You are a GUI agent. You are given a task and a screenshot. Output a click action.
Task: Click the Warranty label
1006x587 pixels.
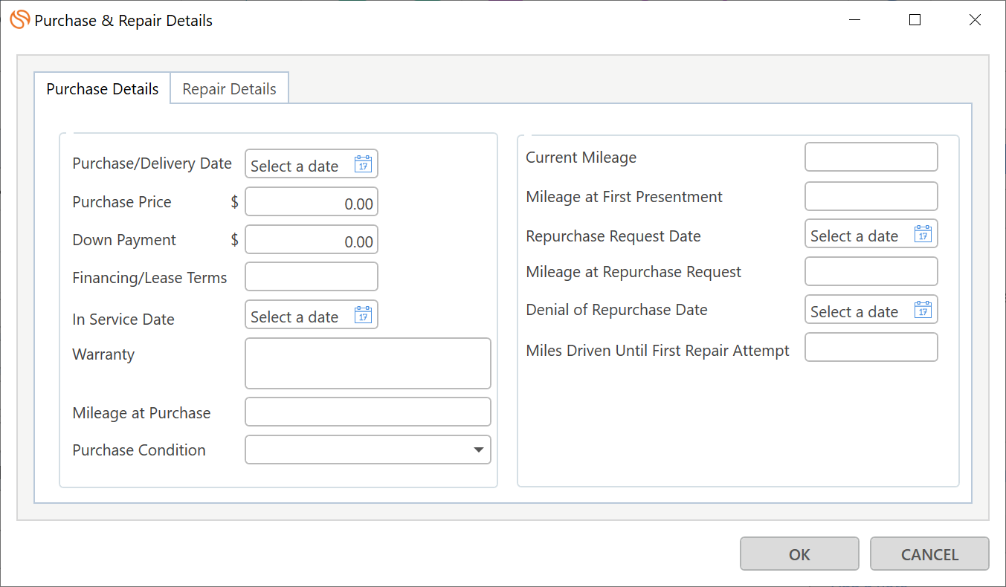(103, 354)
